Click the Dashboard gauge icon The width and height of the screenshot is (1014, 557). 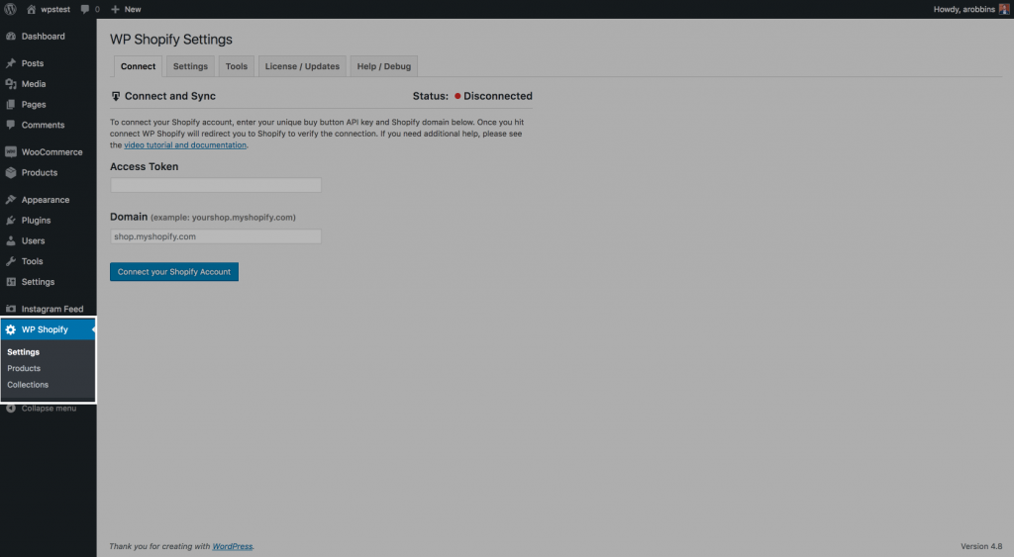[x=11, y=37]
